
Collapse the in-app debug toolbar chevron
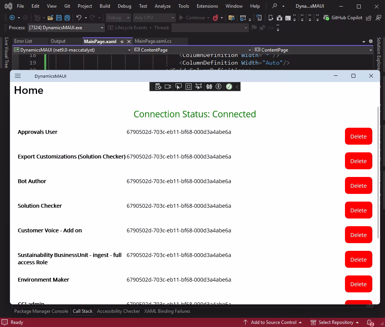click(237, 87)
